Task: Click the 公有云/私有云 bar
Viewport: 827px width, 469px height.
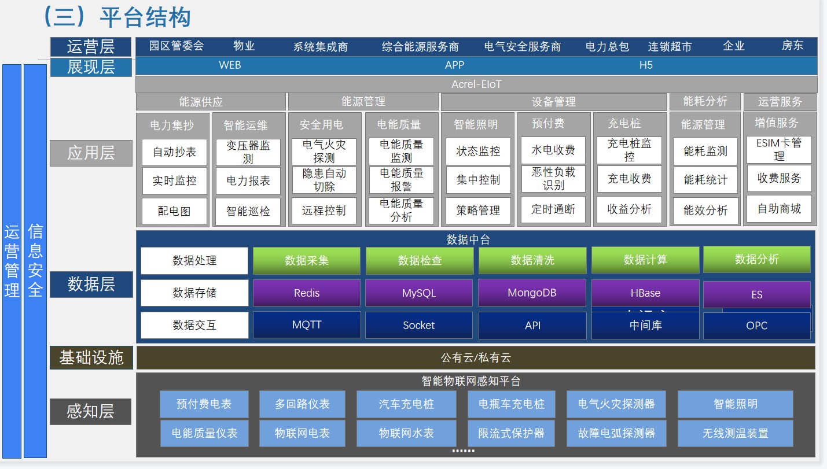Action: pos(475,358)
